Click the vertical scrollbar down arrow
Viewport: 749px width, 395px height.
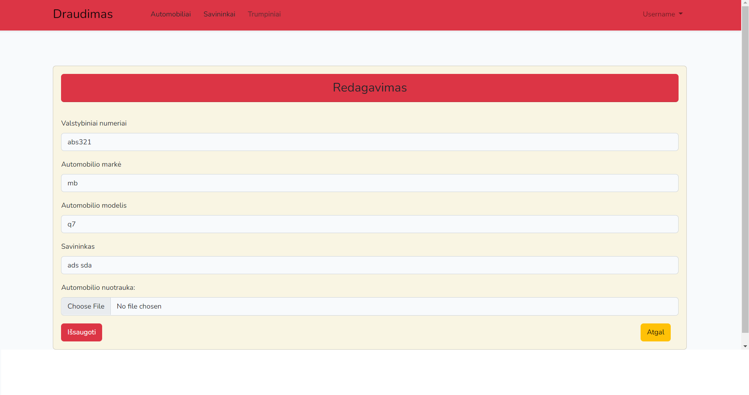pyautogui.click(x=745, y=346)
